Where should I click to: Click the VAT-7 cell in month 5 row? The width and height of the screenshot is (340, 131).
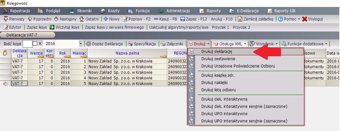point(20,83)
